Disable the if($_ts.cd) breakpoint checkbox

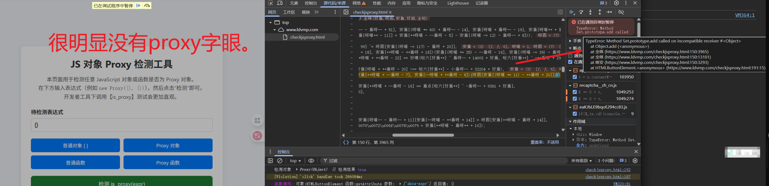click(x=575, y=114)
